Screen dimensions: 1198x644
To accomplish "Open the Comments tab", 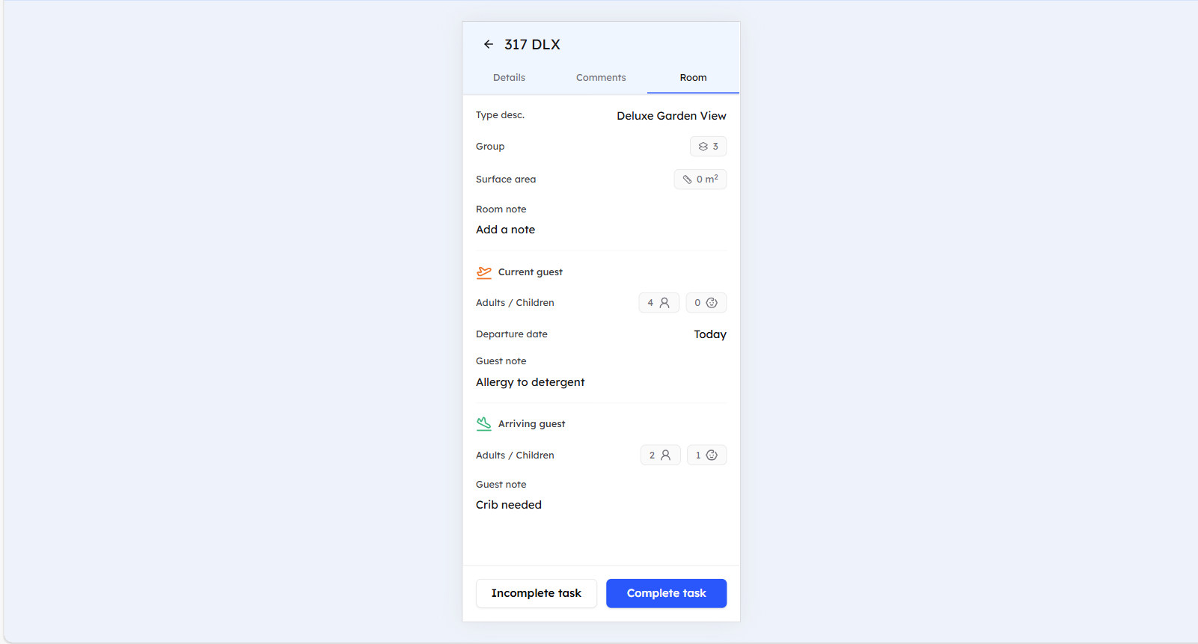I will (601, 78).
